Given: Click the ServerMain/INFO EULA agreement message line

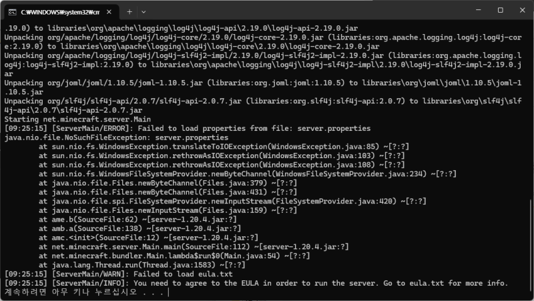Looking at the screenshot, I should (x=256, y=283).
